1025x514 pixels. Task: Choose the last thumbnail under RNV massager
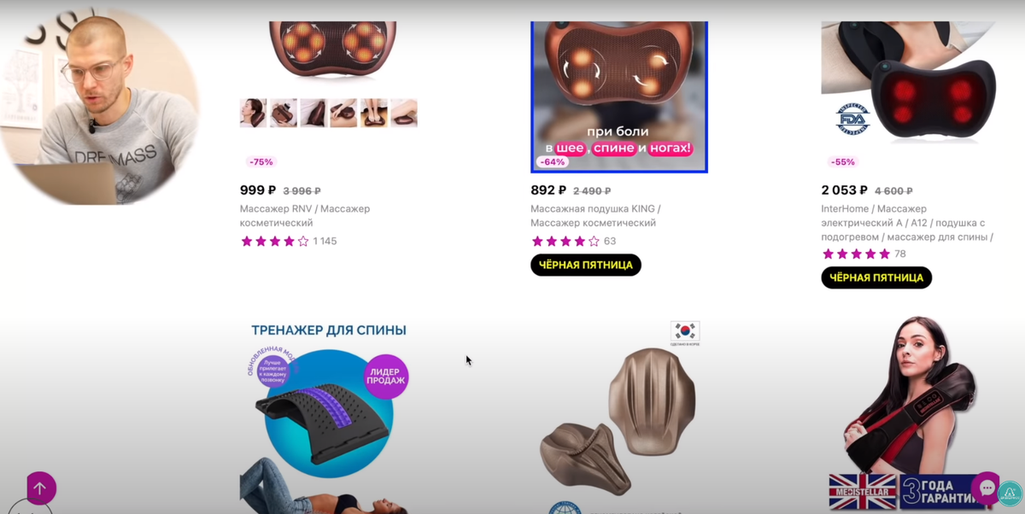point(404,113)
